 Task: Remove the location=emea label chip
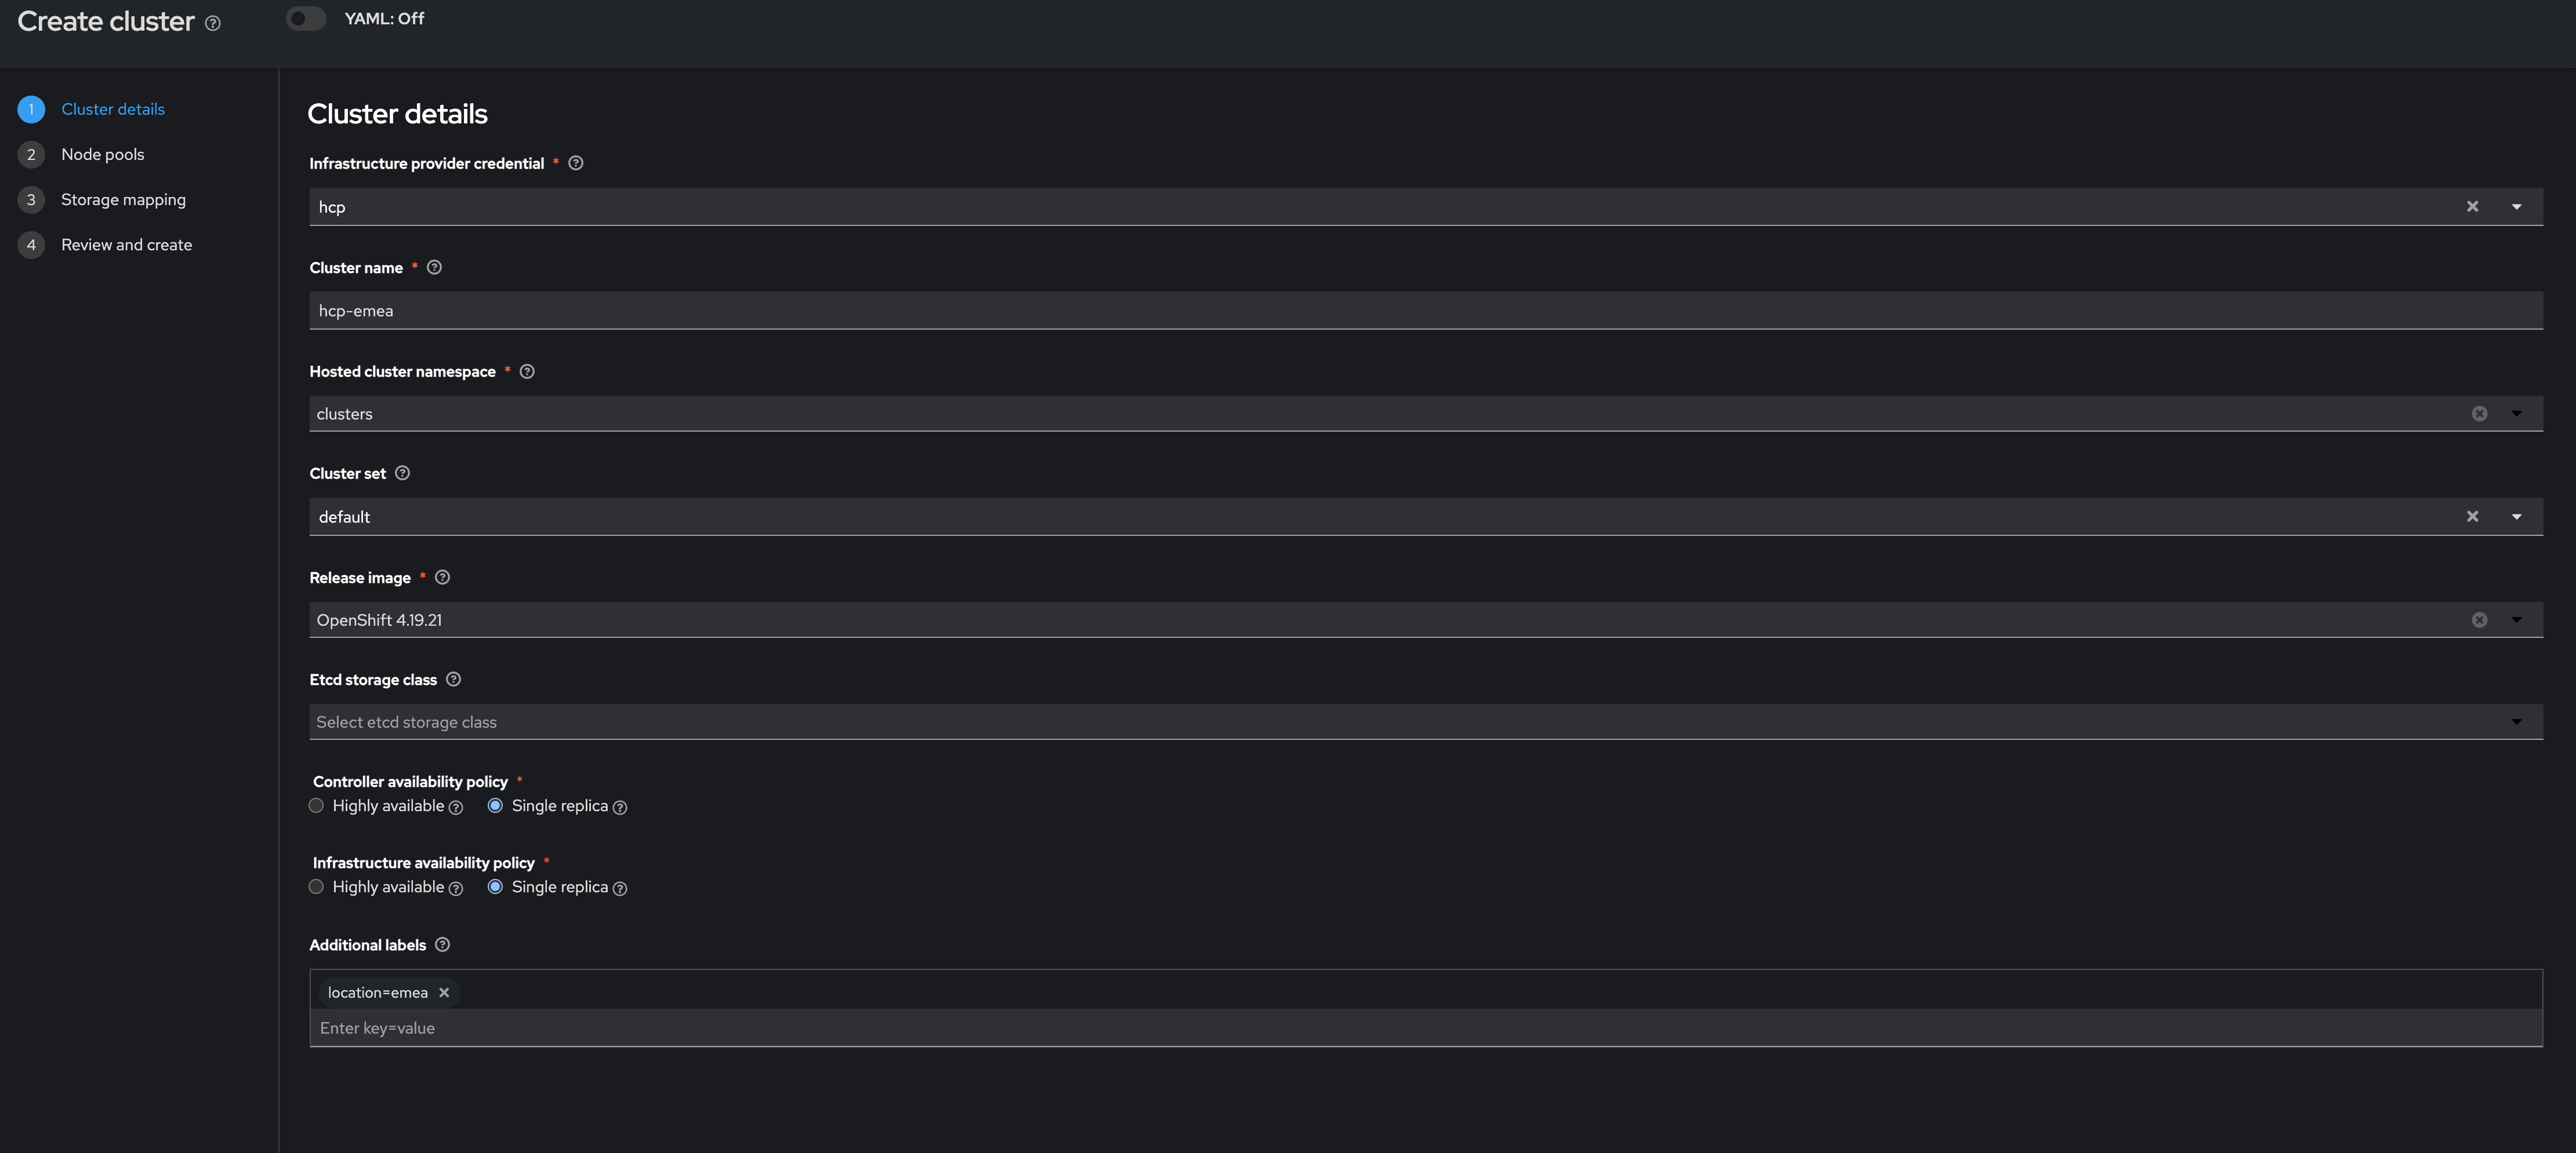point(444,992)
